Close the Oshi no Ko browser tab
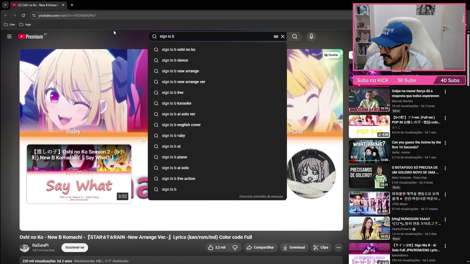 (63, 5)
